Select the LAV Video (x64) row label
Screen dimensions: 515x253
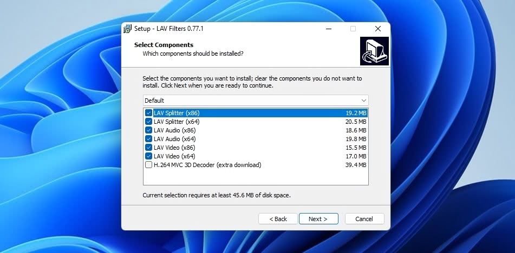174,156
